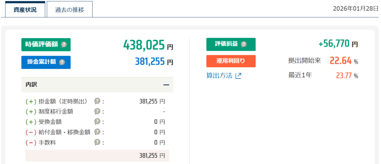The image size is (381, 164).
Task: Click the question mark icon on 評価損益
Action: pyautogui.click(x=244, y=44)
